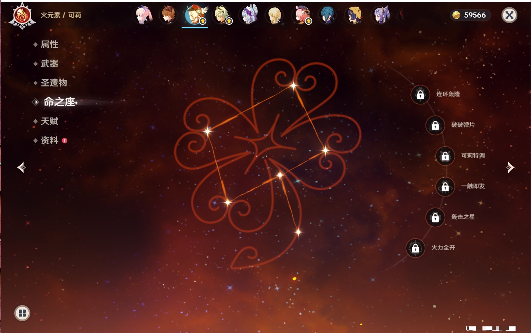Switch to the 圣遗物 section
The height and width of the screenshot is (333, 531).
click(54, 83)
